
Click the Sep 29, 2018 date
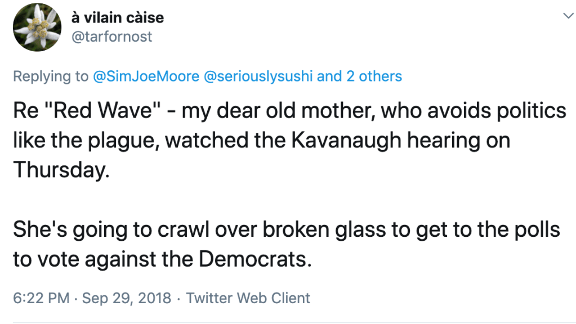pyautogui.click(x=127, y=298)
